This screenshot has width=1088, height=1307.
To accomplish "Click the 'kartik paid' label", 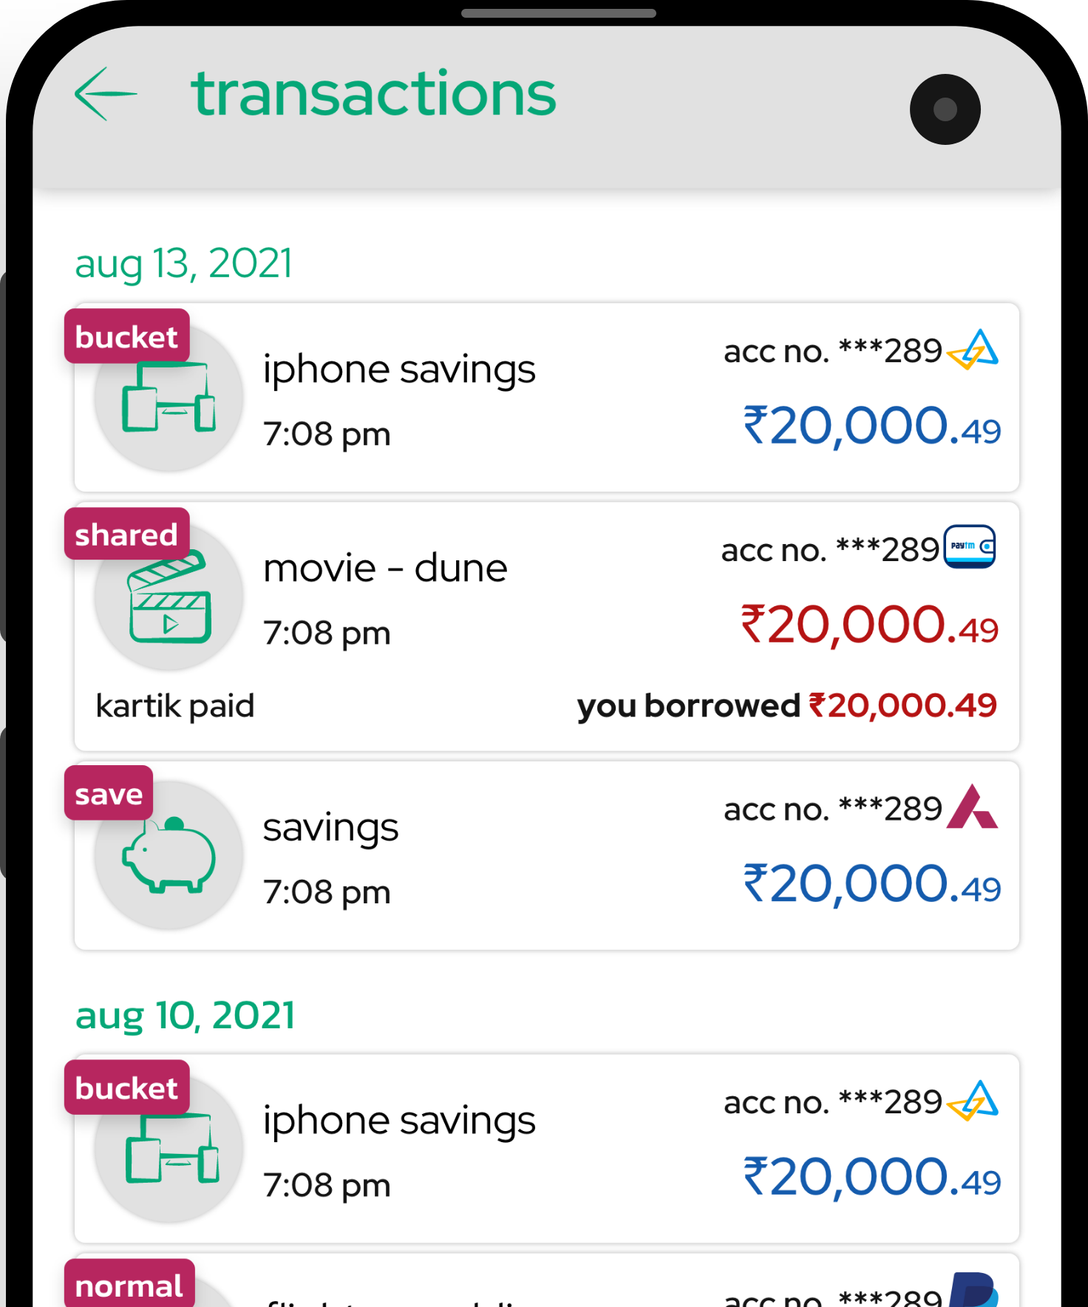I will (x=175, y=705).
